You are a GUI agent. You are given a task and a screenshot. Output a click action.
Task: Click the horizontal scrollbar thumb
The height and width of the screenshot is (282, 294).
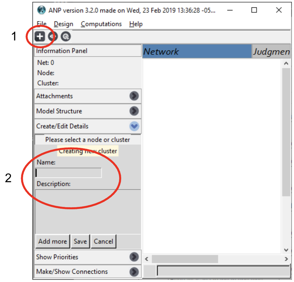[x=185, y=259]
